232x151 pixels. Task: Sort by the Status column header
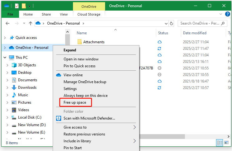(x=163, y=33)
